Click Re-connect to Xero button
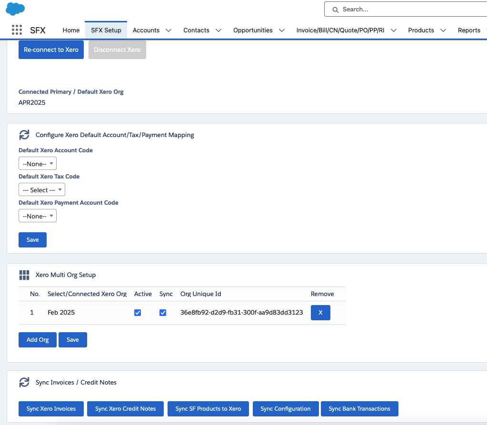Screen dimensions: 487x425 click(51, 49)
